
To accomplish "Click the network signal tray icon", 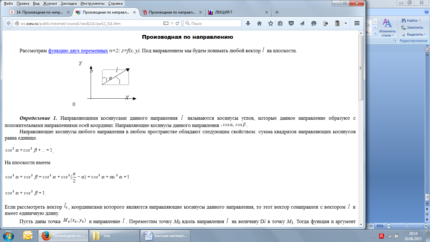I will point(389,236).
